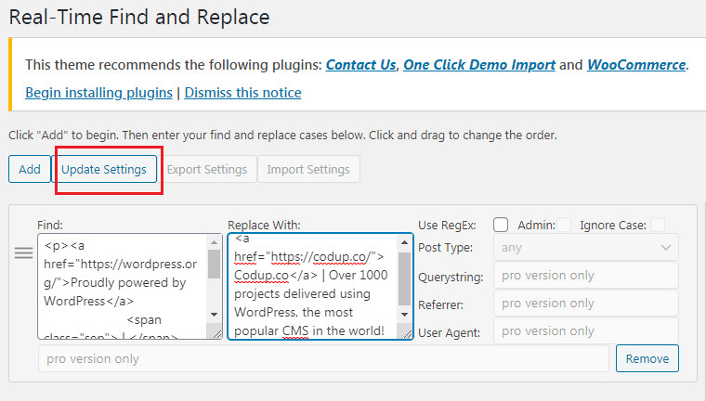Enable the Use RegEx checkbox
The height and width of the screenshot is (401, 706).
pos(501,225)
